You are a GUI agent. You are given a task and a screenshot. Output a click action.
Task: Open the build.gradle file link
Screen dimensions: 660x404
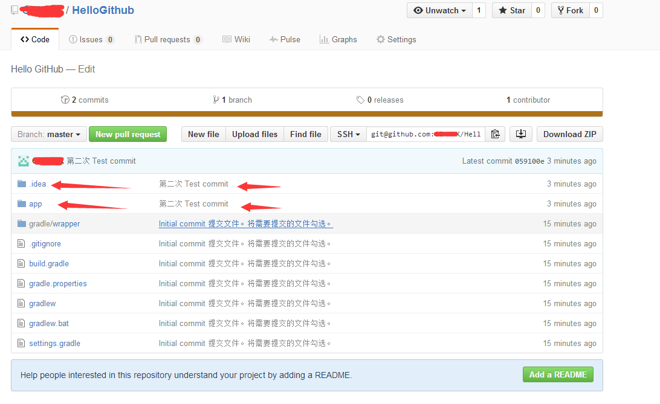(49, 263)
